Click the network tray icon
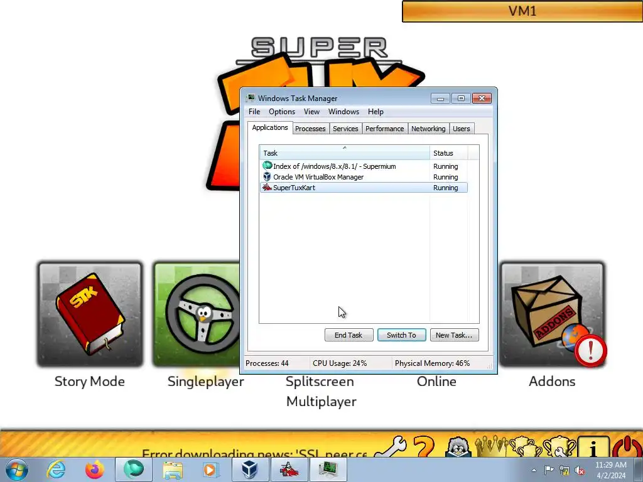Screen dimensions: 643x482 coord(565,470)
